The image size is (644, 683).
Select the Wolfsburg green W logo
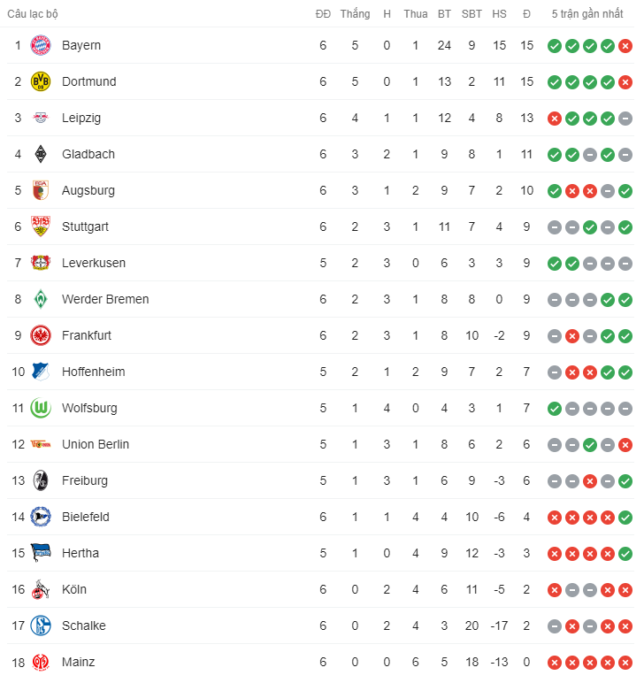pos(41,409)
